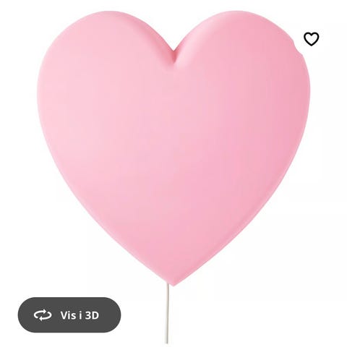Tap the loop-arrows 3D rotation symbol
Image resolution: width=347 pixels, height=347 pixels.
(x=43, y=315)
